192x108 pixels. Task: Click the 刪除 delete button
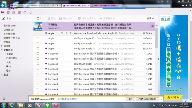click(x=51, y=18)
